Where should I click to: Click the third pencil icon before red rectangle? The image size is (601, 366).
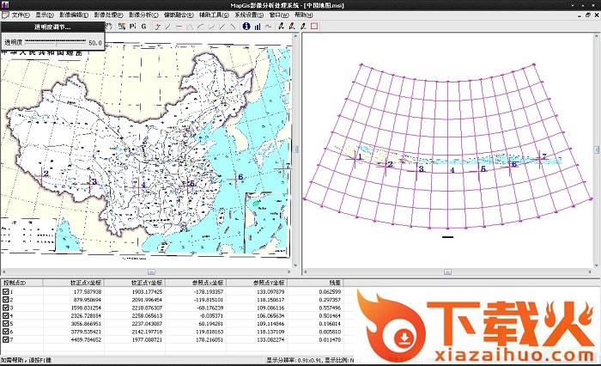pos(303,26)
